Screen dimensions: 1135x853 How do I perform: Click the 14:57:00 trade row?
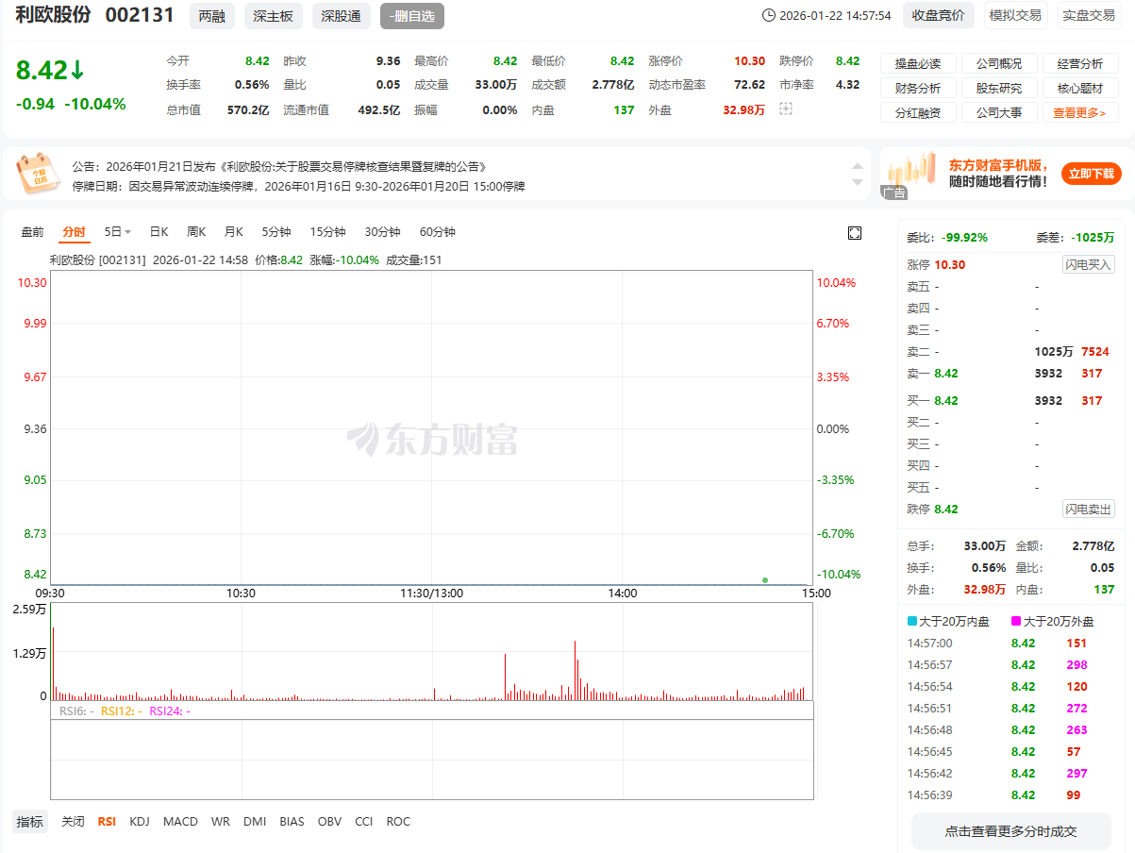[1010, 644]
